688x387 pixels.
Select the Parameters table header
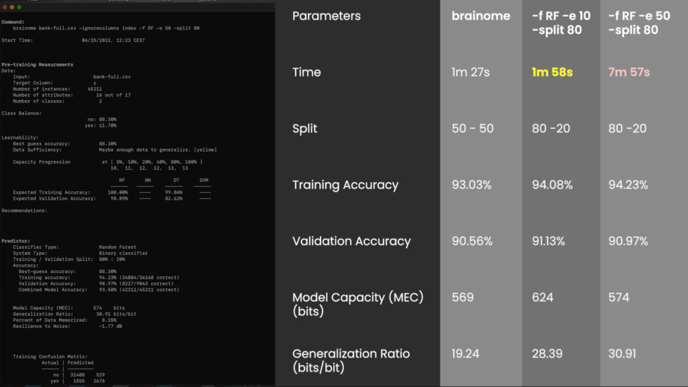[x=327, y=16]
